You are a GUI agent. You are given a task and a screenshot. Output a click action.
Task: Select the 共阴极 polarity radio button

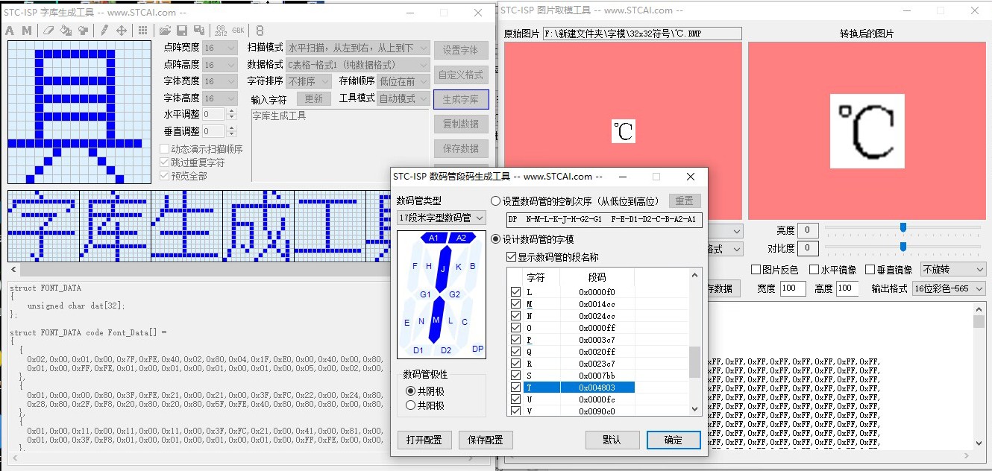tap(410, 391)
